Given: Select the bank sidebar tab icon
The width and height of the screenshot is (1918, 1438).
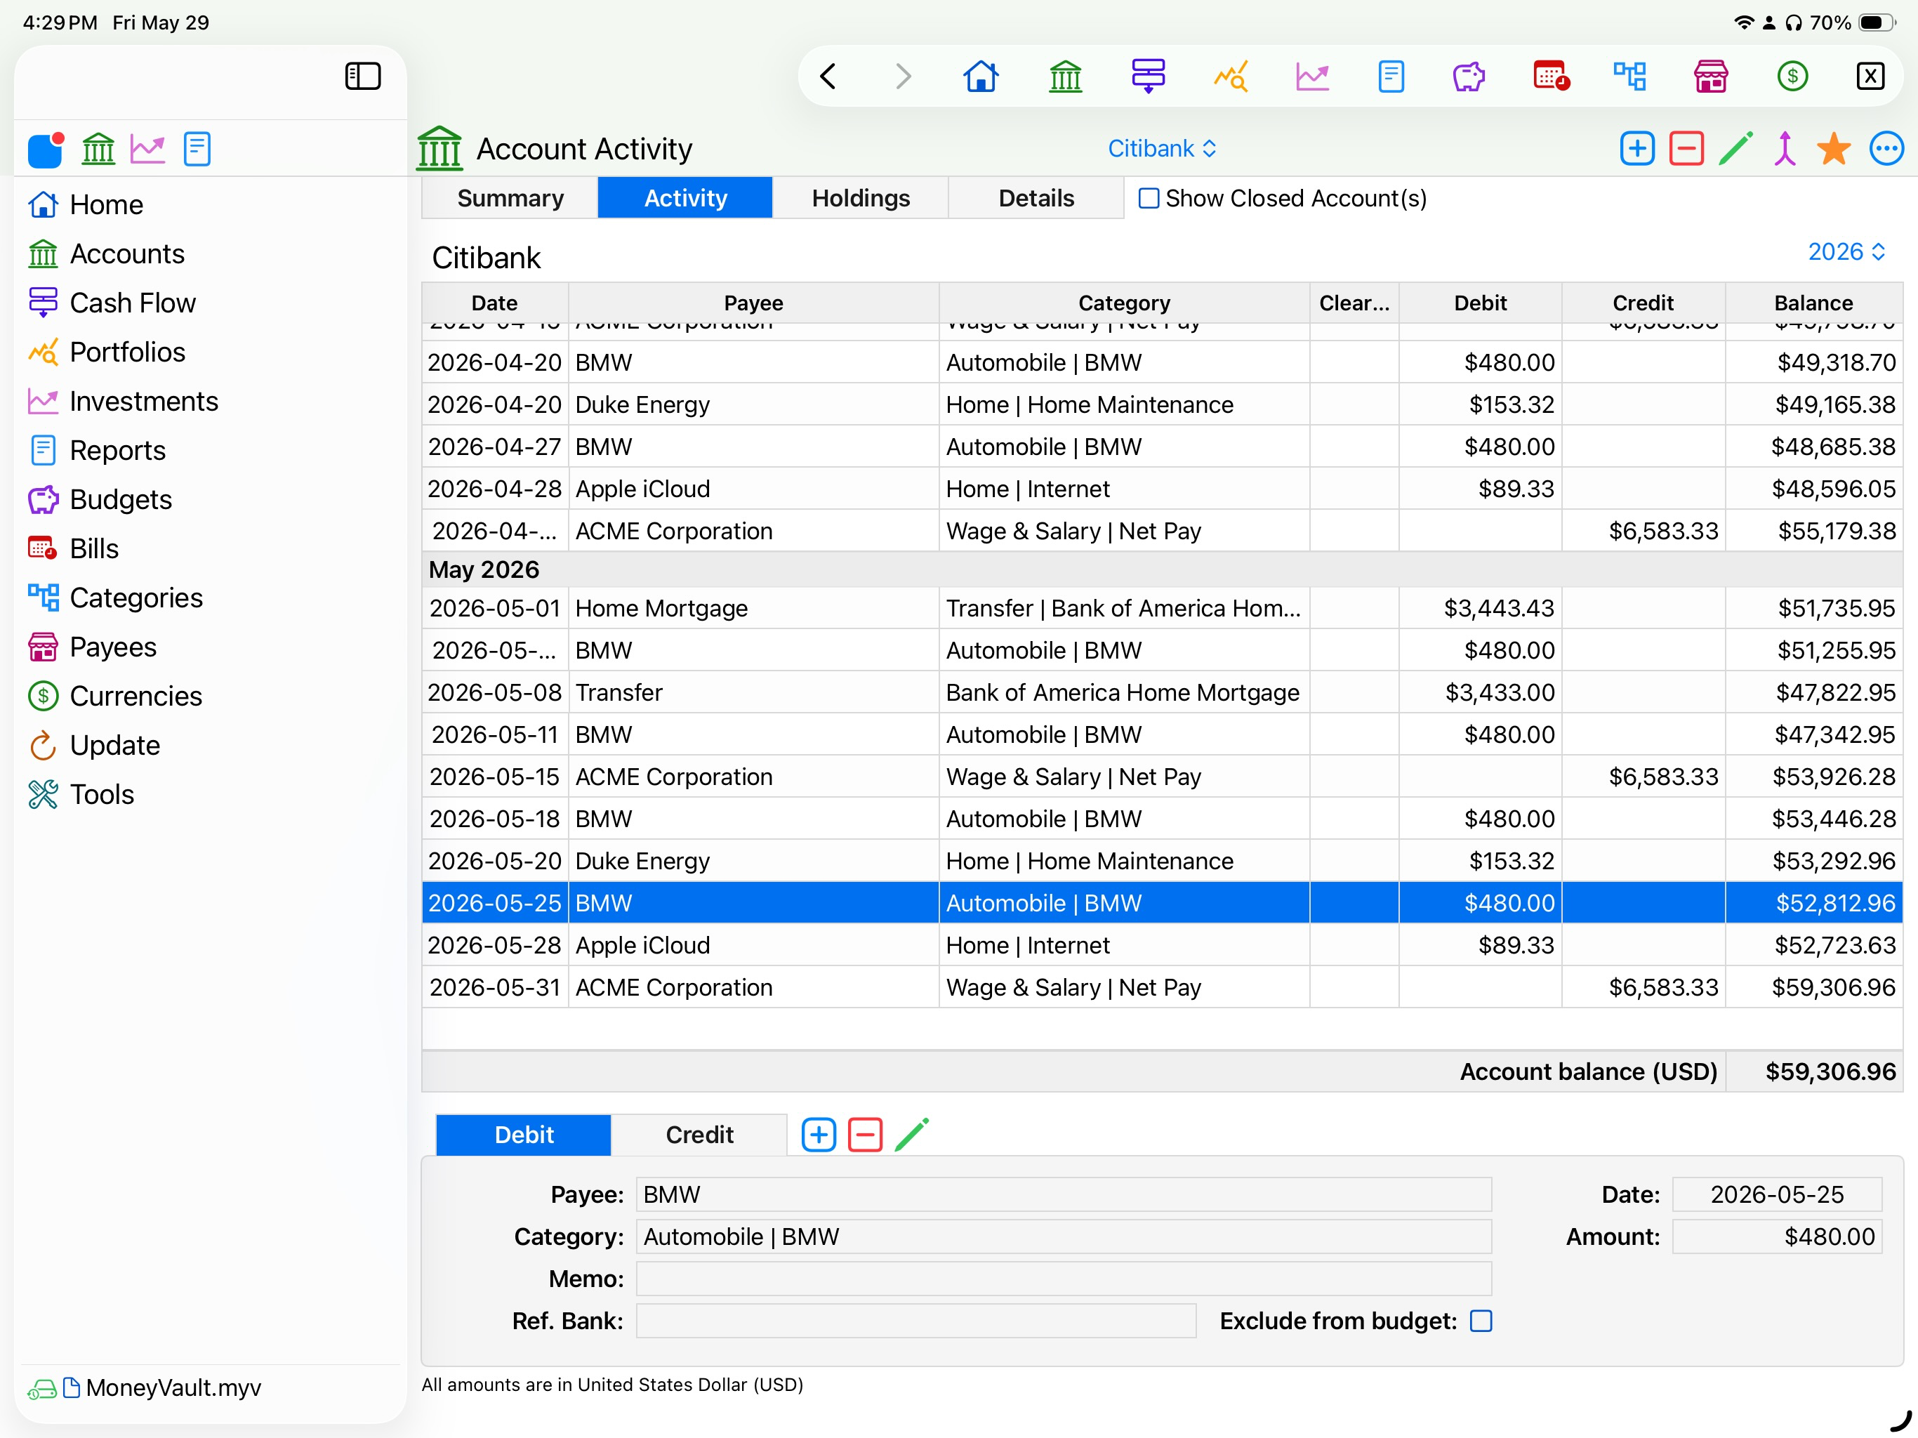Looking at the screenshot, I should (x=98, y=149).
